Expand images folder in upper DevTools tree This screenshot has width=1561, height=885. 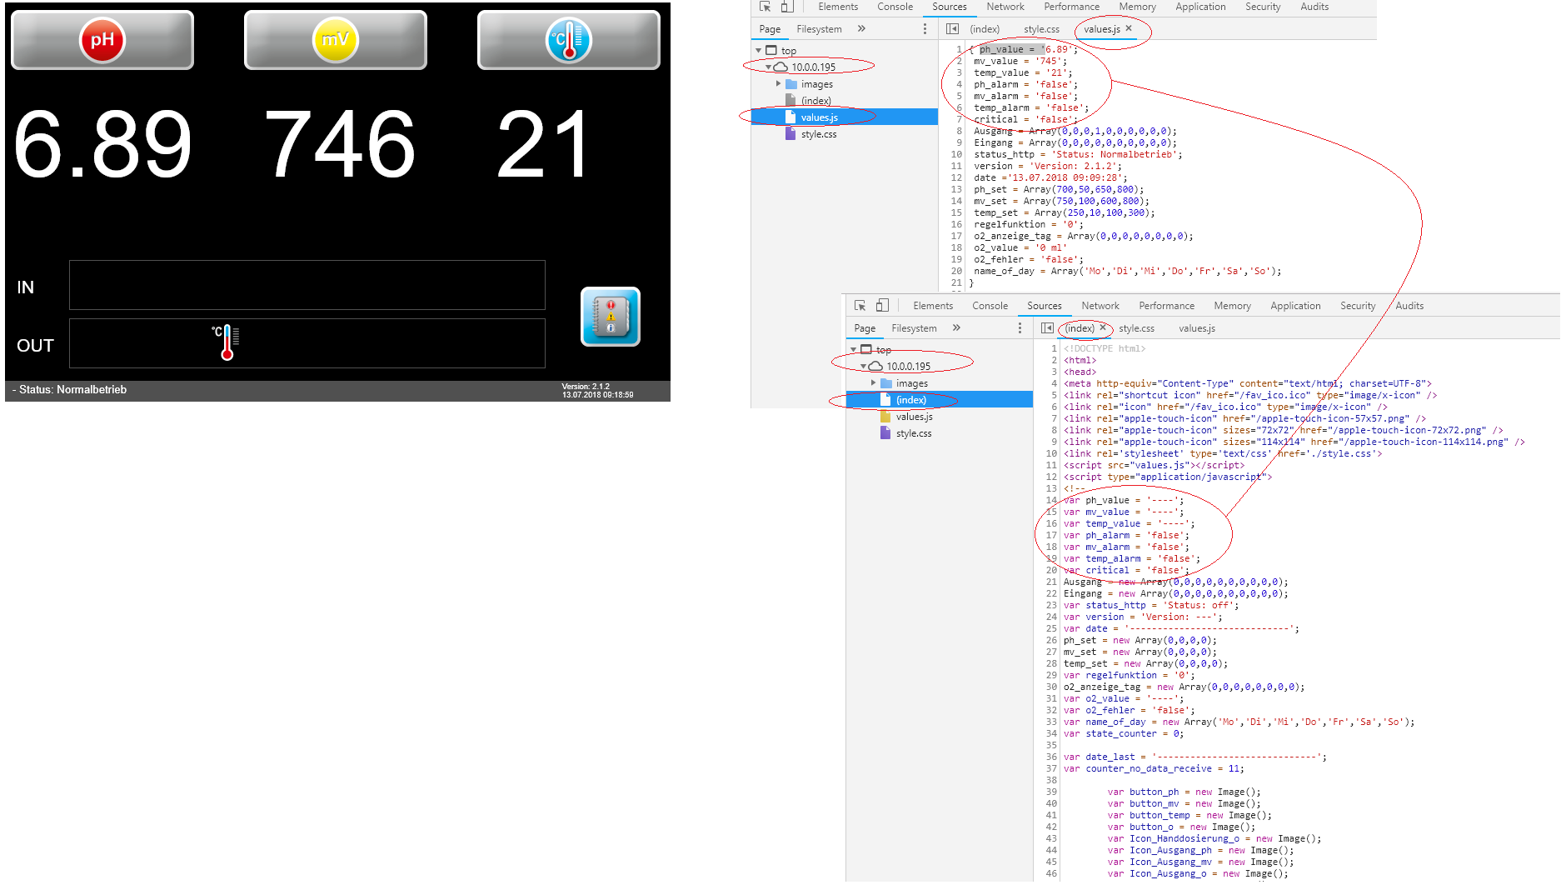click(778, 84)
